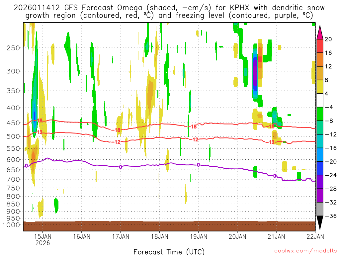Click the pink arrow at top of colorbar
Image resolution: width=340 pixels, height=255 pixels.
pyautogui.click(x=320, y=33)
